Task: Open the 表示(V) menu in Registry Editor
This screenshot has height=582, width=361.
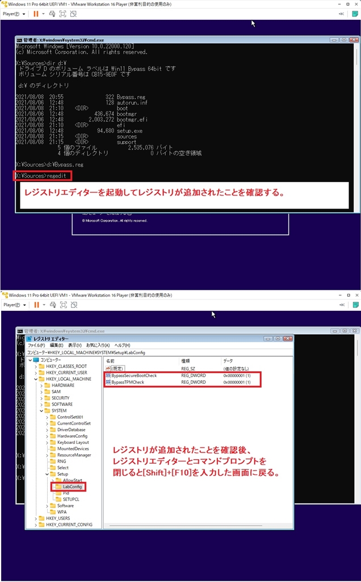Action: coord(74,346)
